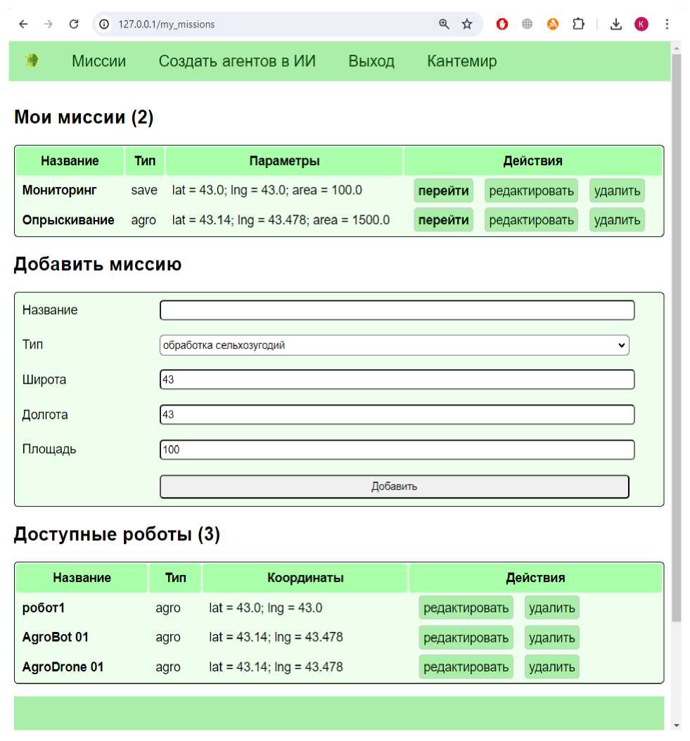
Task: Expand the Тип mission type dropdown
Action: point(394,345)
